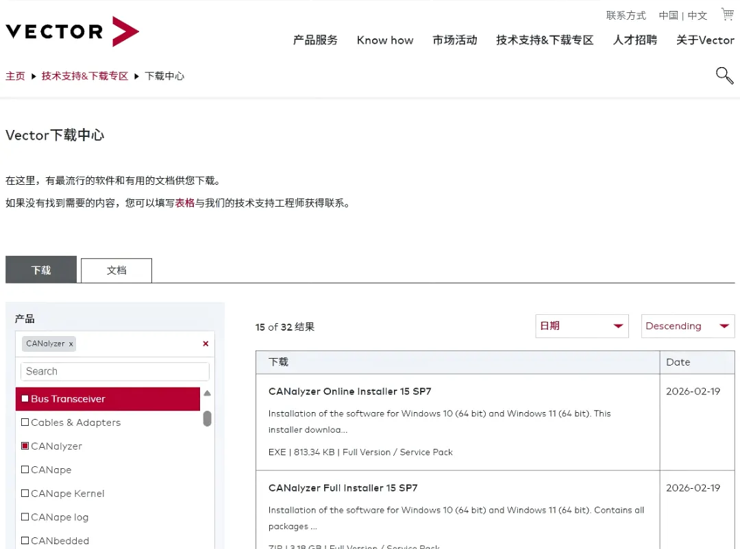Check the CANape checkbox
The image size is (740, 549).
(x=25, y=470)
